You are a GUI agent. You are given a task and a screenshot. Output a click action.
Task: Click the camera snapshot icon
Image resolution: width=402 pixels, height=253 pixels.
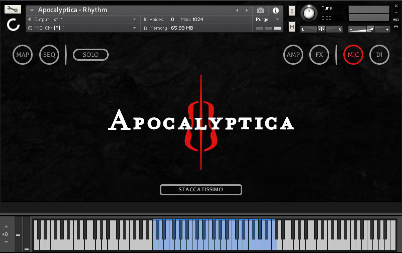[260, 11]
